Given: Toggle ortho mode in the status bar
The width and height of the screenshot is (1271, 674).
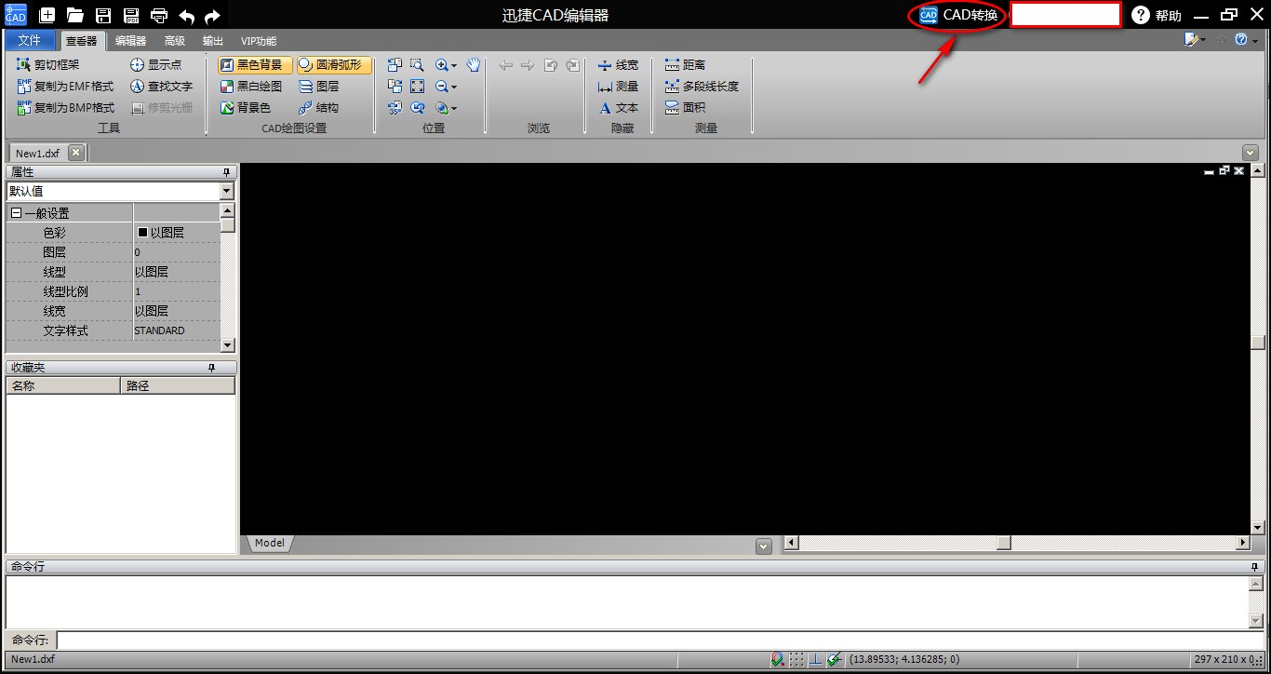Looking at the screenshot, I should pos(816,659).
